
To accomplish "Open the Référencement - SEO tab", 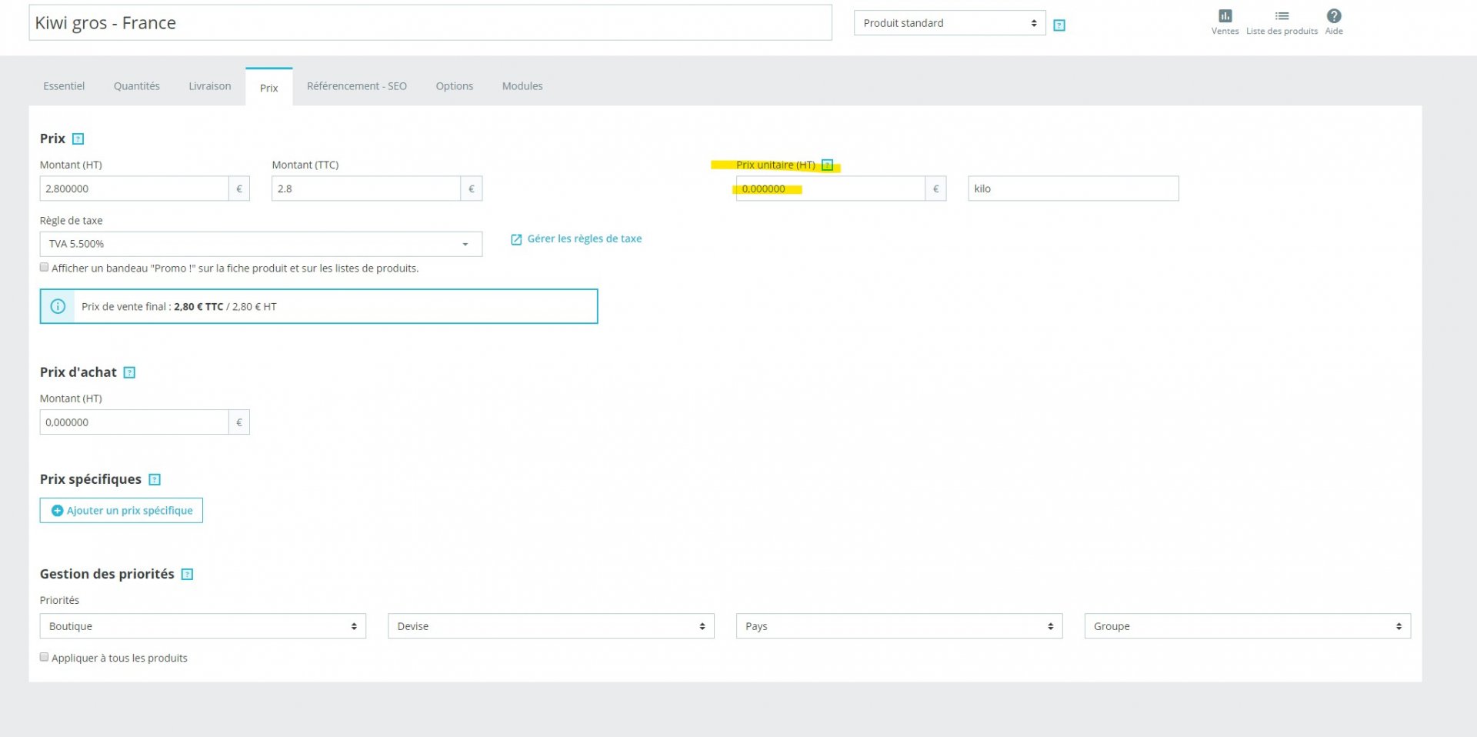I will (x=357, y=86).
